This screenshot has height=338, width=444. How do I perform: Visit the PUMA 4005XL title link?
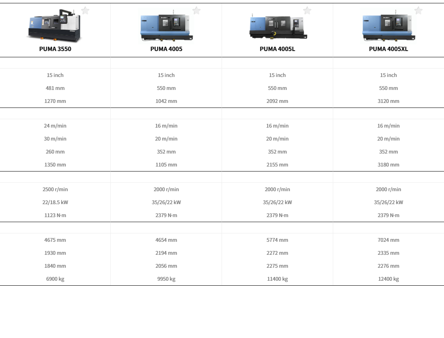(x=388, y=49)
